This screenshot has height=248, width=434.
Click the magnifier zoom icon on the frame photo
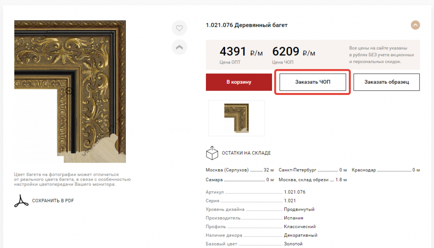tap(70, 91)
